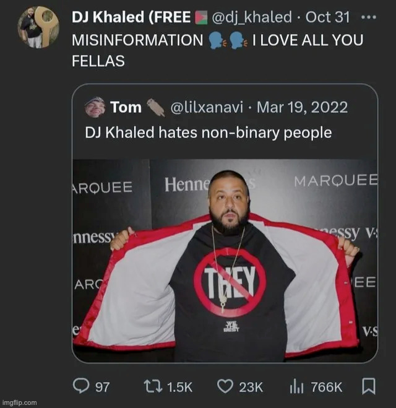
Task: View analytics via the 766K bar-chart icon
Action: click(296, 386)
